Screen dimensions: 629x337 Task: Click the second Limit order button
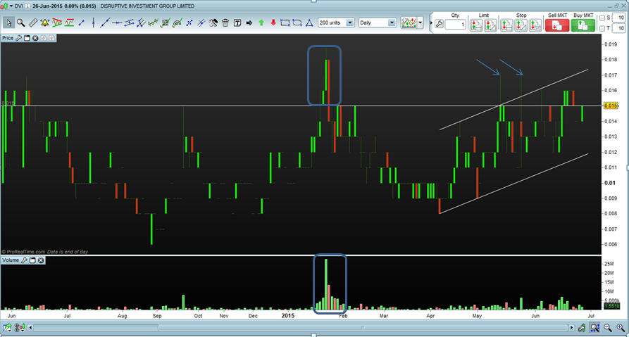point(490,25)
